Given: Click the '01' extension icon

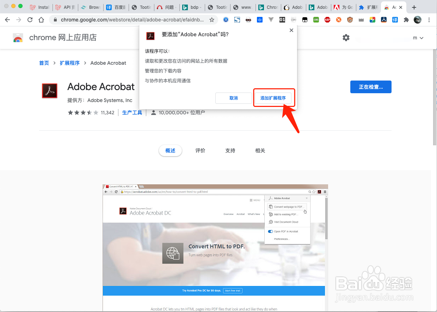Looking at the screenshot, I should (x=282, y=20).
